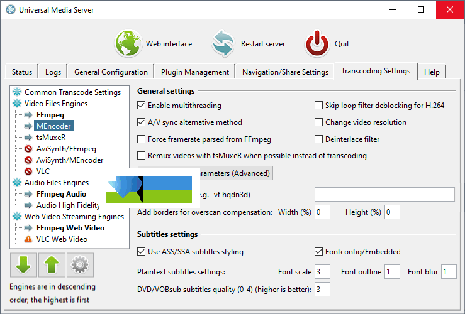Select the Transcoding Settings tab

(x=376, y=71)
